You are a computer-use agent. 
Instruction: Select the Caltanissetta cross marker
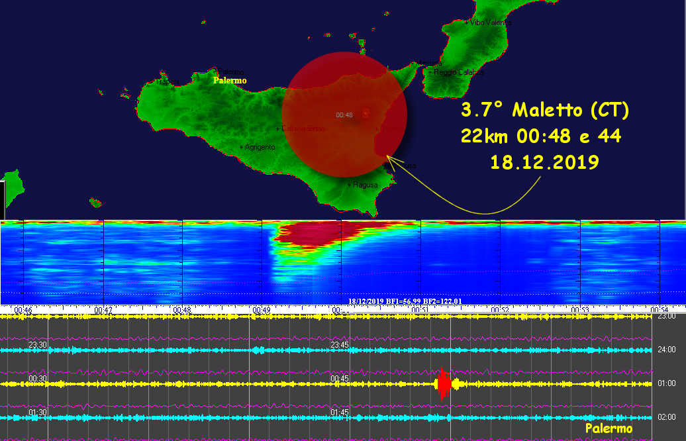tap(278, 128)
